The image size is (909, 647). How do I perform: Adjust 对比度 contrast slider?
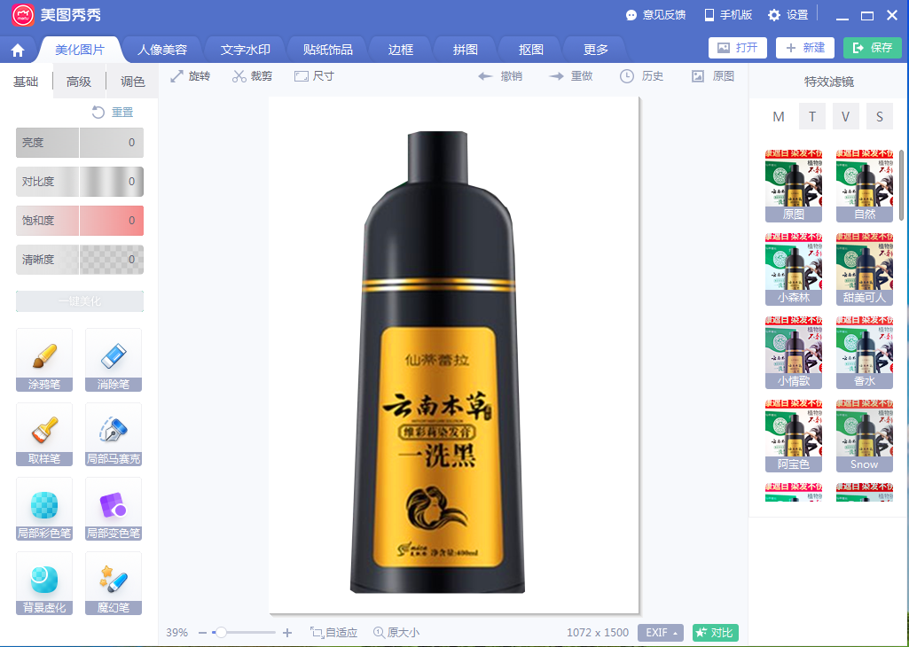click(x=80, y=182)
